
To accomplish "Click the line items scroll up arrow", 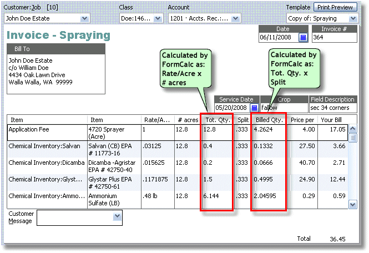I will 352,129.
